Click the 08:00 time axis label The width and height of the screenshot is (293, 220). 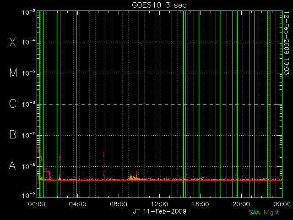tap(119, 204)
